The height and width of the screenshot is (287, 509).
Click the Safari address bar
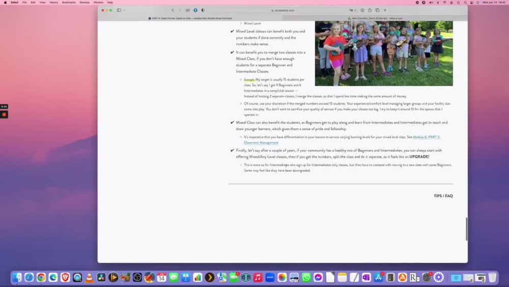click(x=282, y=10)
